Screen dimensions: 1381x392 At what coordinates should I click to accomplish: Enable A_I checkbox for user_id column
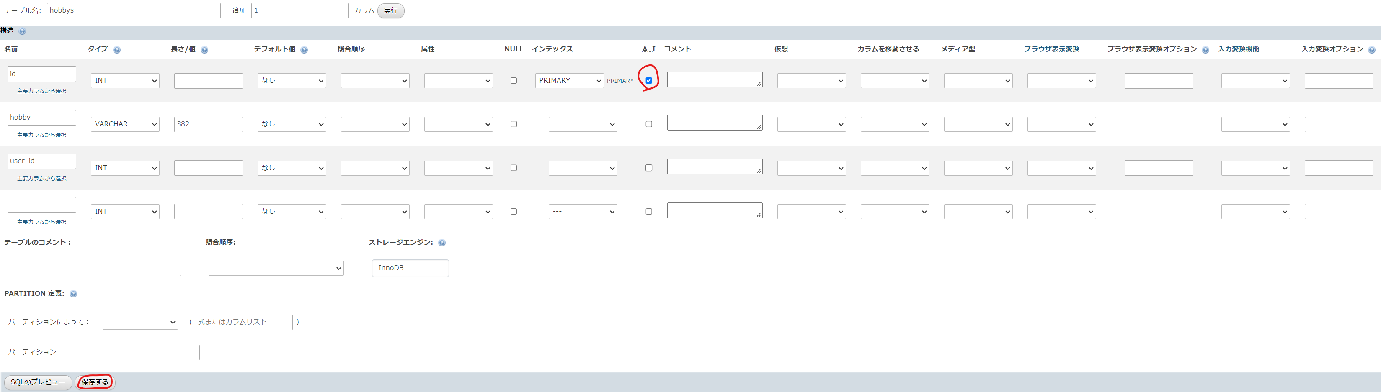[649, 168]
